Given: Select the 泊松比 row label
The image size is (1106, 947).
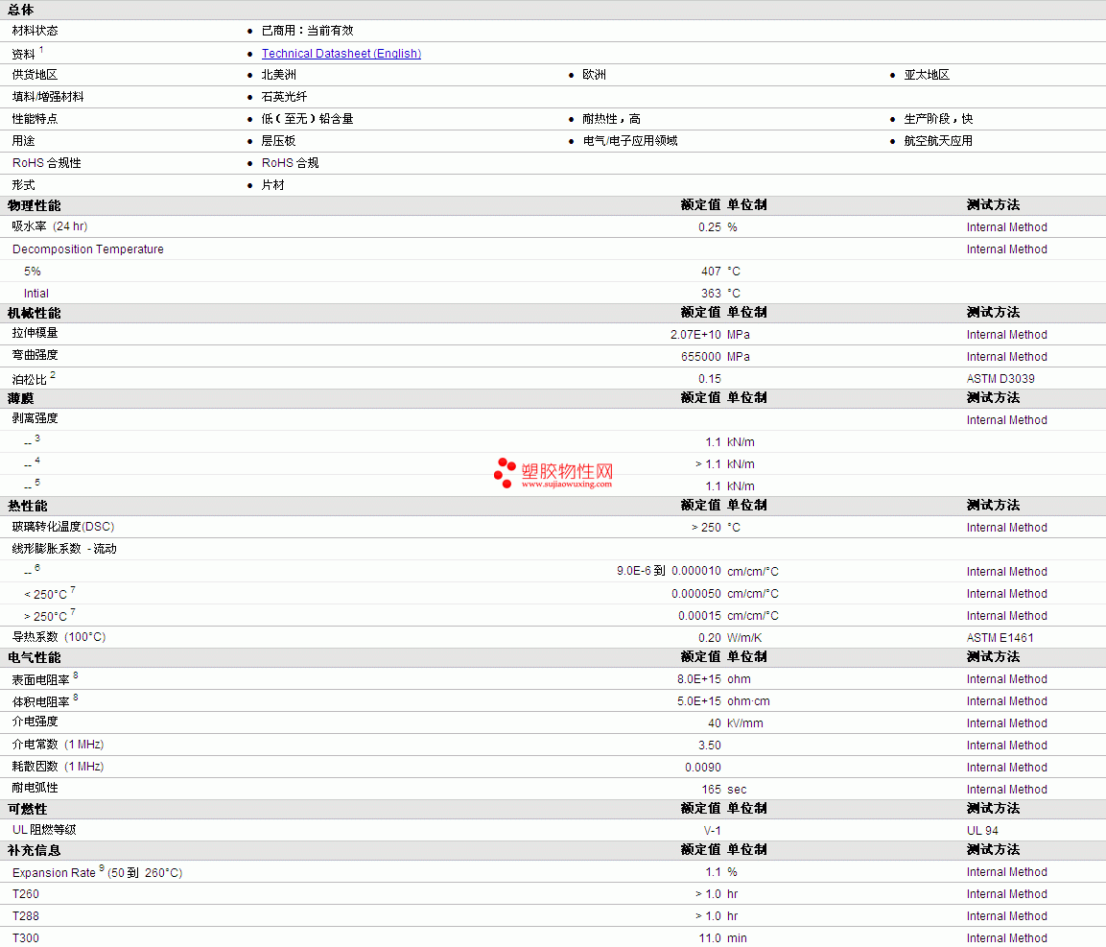Looking at the screenshot, I should (29, 380).
